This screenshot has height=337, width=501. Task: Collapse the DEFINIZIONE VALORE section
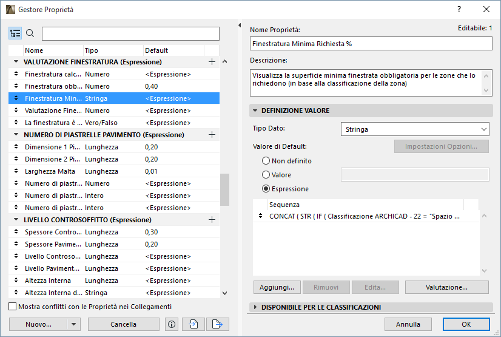click(x=255, y=111)
